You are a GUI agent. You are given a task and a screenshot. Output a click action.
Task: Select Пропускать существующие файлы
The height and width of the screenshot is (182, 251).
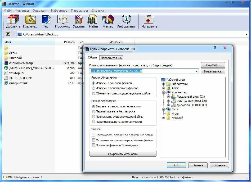tap(93, 117)
